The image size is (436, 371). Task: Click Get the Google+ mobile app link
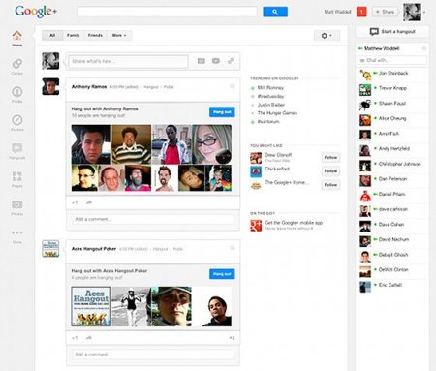click(294, 223)
